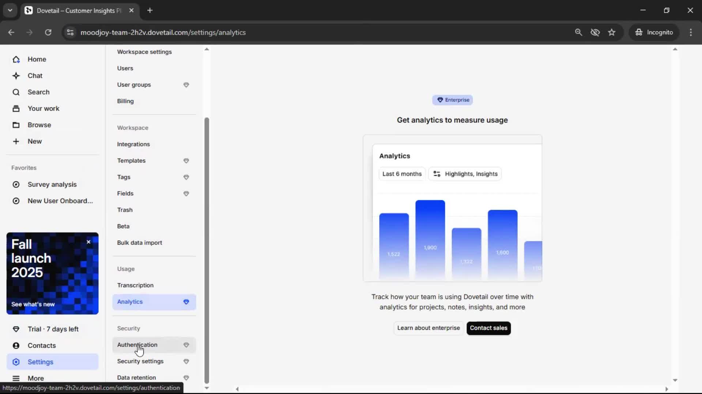Image resolution: width=702 pixels, height=394 pixels.
Task: Open Your work inbox icon
Action: pos(16,109)
